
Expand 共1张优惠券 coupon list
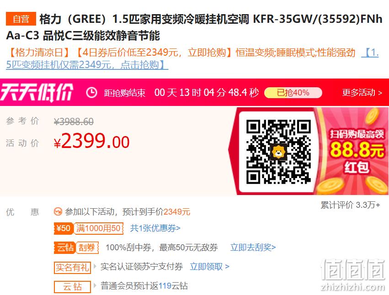[155, 228]
